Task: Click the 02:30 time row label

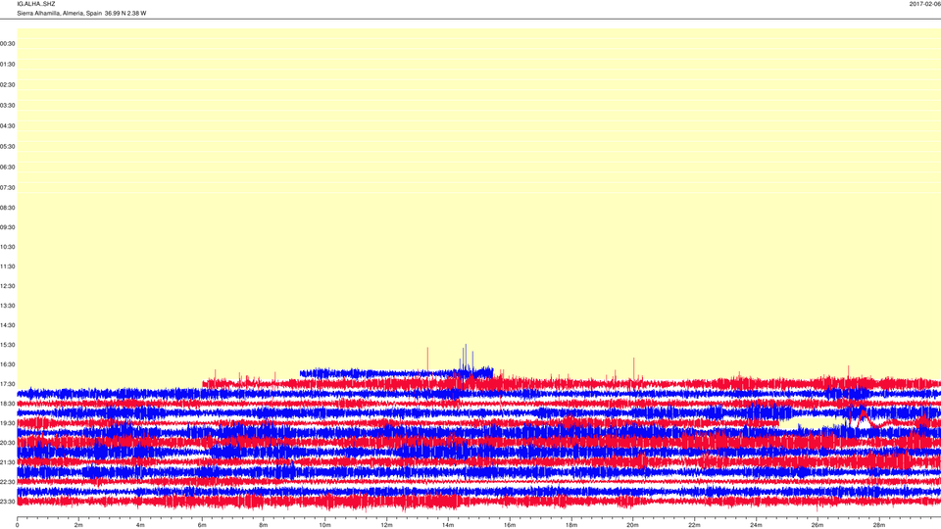Action: click(7, 84)
